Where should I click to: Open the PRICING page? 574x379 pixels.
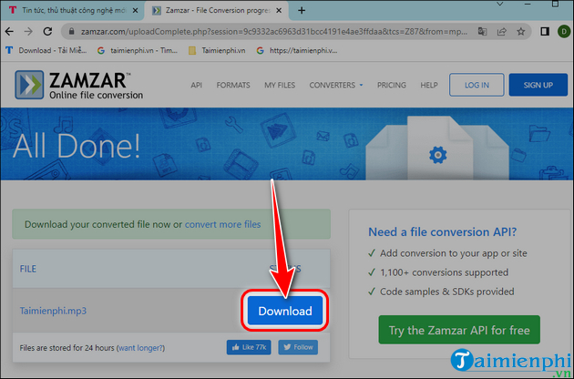(392, 85)
